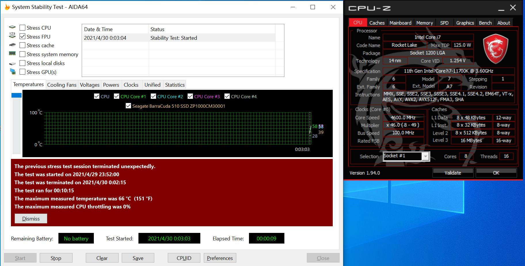Click the monitor icon beside Stress GPU(s)
The width and height of the screenshot is (525, 266).
tap(12, 72)
